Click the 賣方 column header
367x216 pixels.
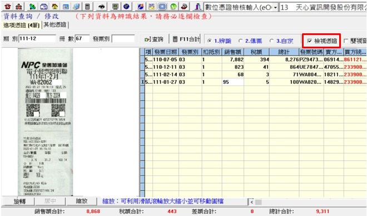click(334, 52)
